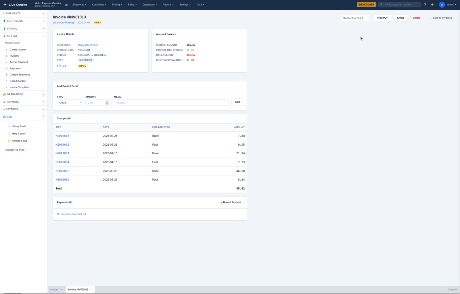Switch to the Invoices bottom tab
The height and width of the screenshot is (294, 460).
pos(54,289)
